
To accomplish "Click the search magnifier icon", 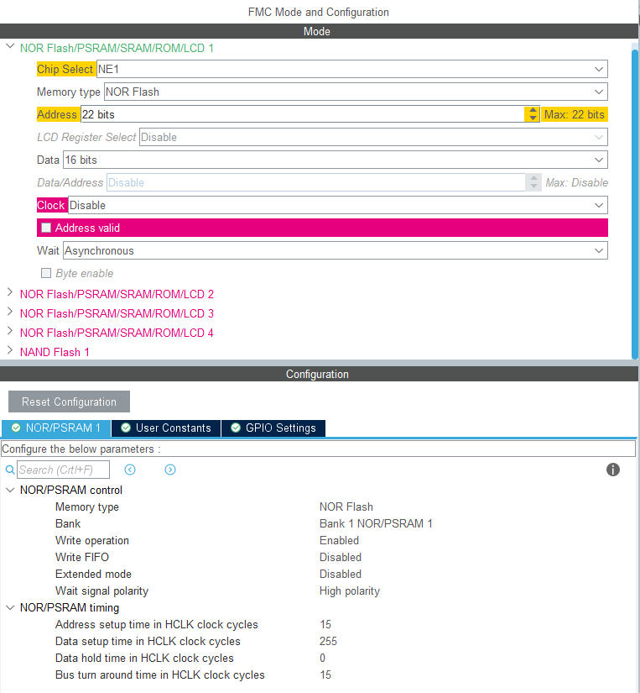I will [x=10, y=470].
